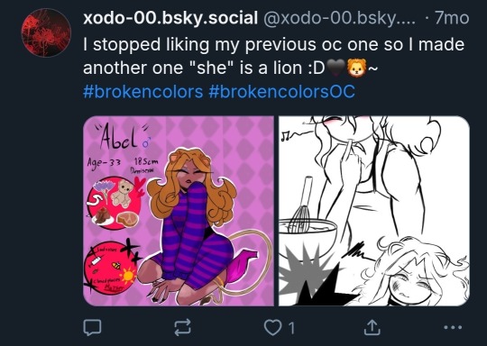Open the post text about the lion OC

pyautogui.click(x=274, y=56)
